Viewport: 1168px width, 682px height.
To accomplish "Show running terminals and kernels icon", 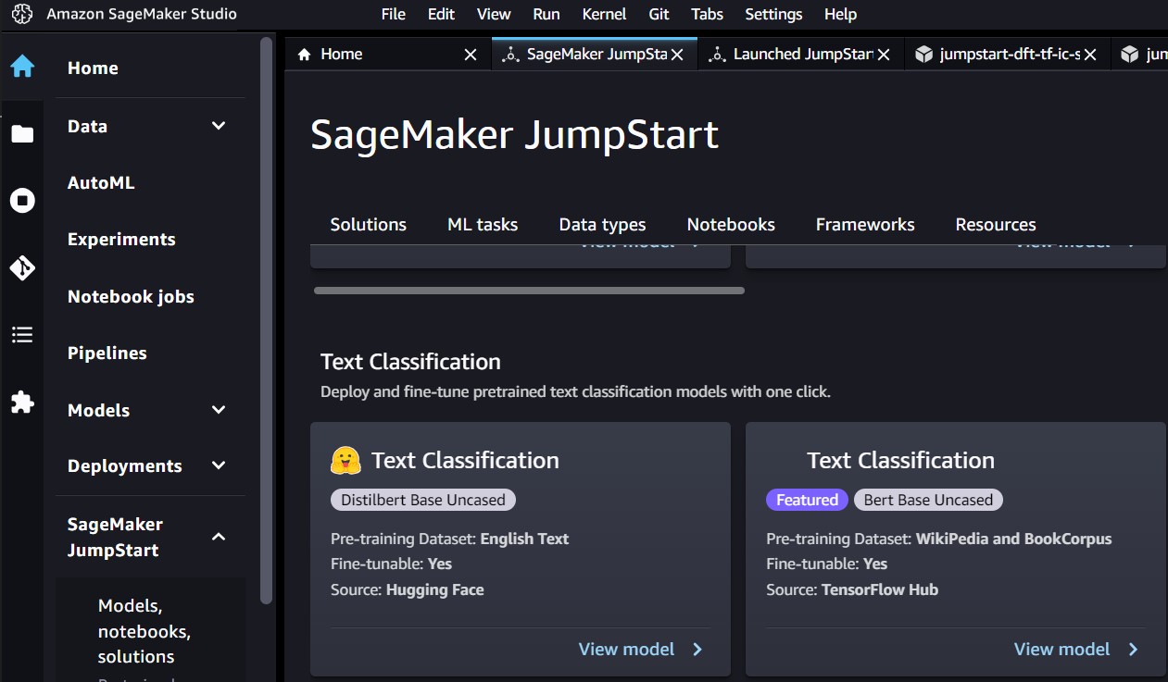I will [x=22, y=201].
